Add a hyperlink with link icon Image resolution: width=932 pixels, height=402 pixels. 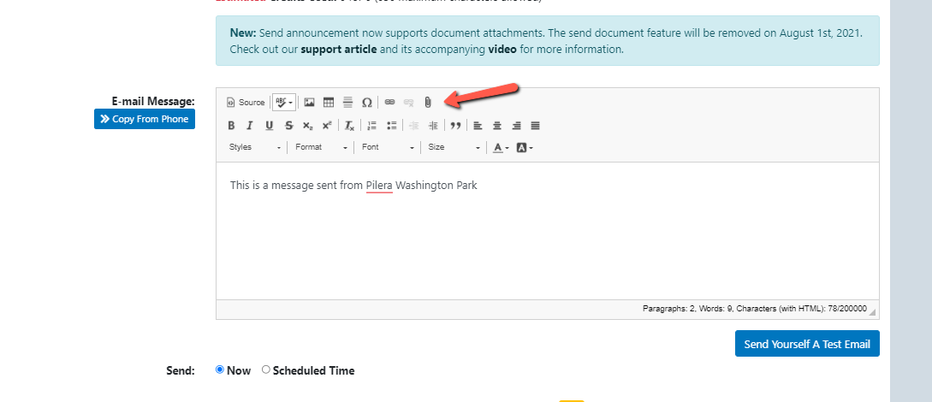click(389, 102)
